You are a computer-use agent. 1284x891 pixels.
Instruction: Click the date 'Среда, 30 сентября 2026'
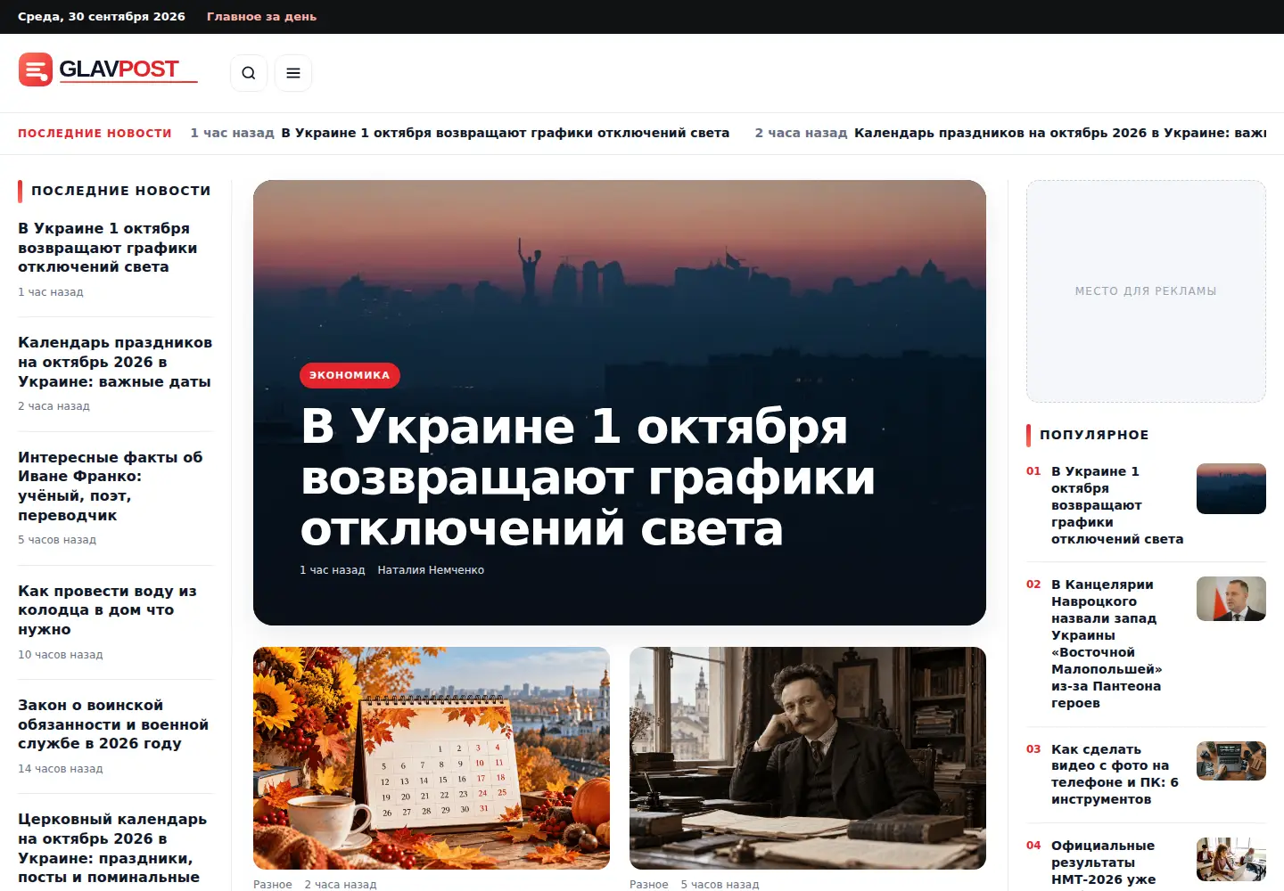[x=102, y=17]
